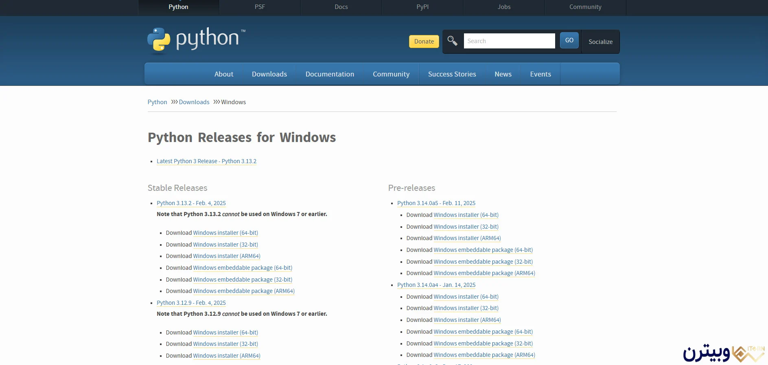This screenshot has width=768, height=365.
Task: Download 3.14.0a4 Windows installer (64-bit)
Action: 466,297
